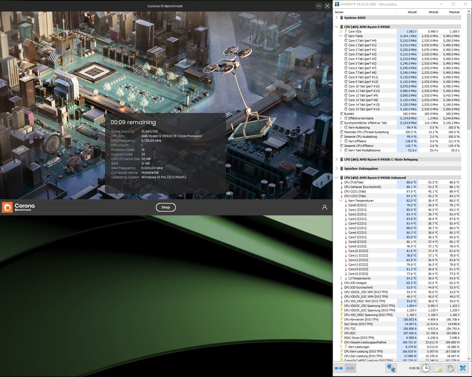Viewport: 472px width, 377px height.
Task: Expand the Speicher-Zeitangaben section
Action: coord(337,168)
